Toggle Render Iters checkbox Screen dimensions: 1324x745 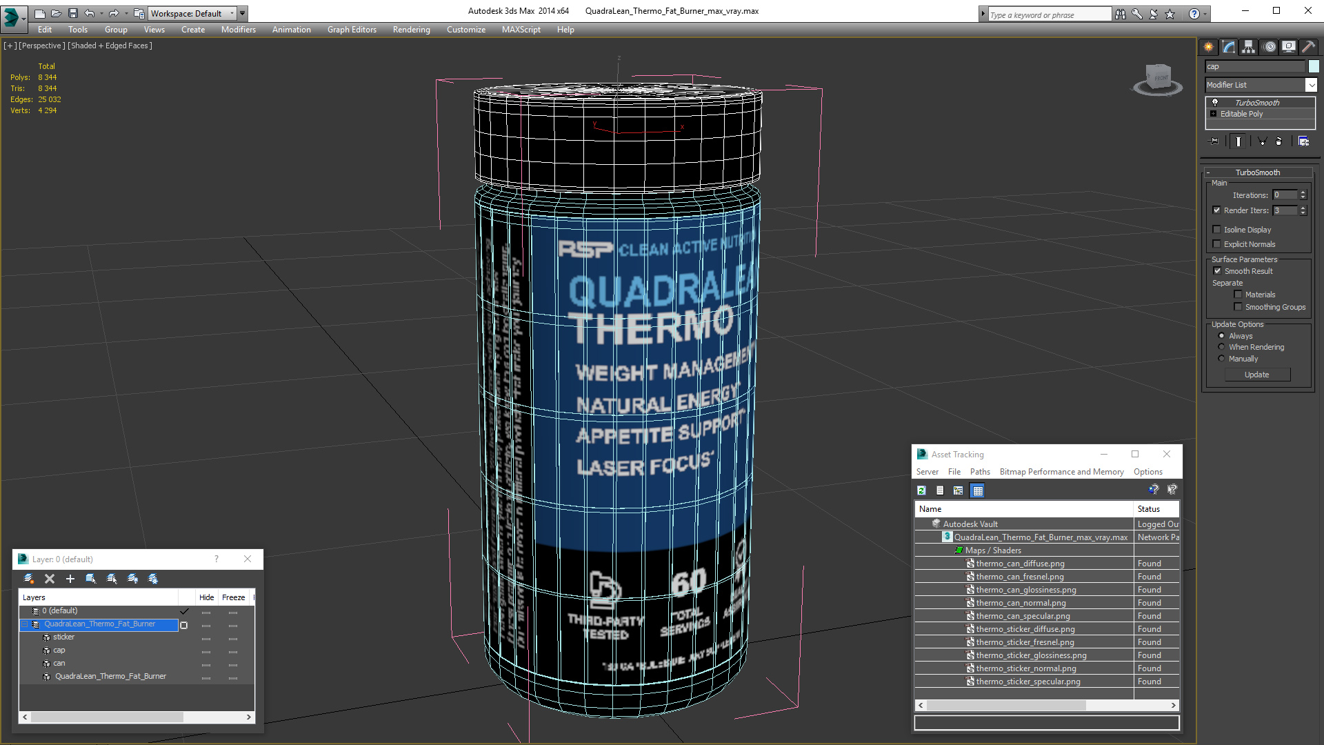tap(1216, 210)
